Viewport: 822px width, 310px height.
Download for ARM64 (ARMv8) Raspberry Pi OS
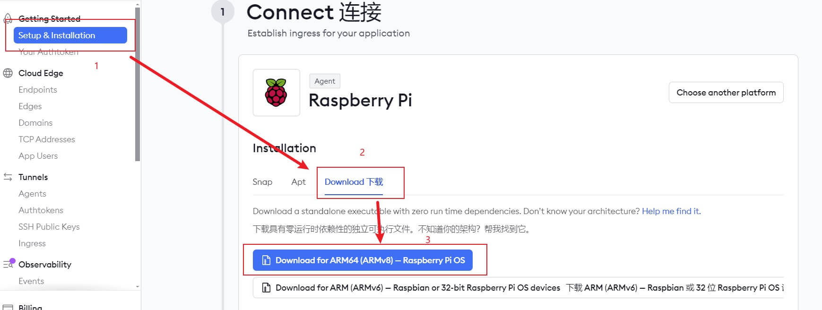click(x=363, y=260)
